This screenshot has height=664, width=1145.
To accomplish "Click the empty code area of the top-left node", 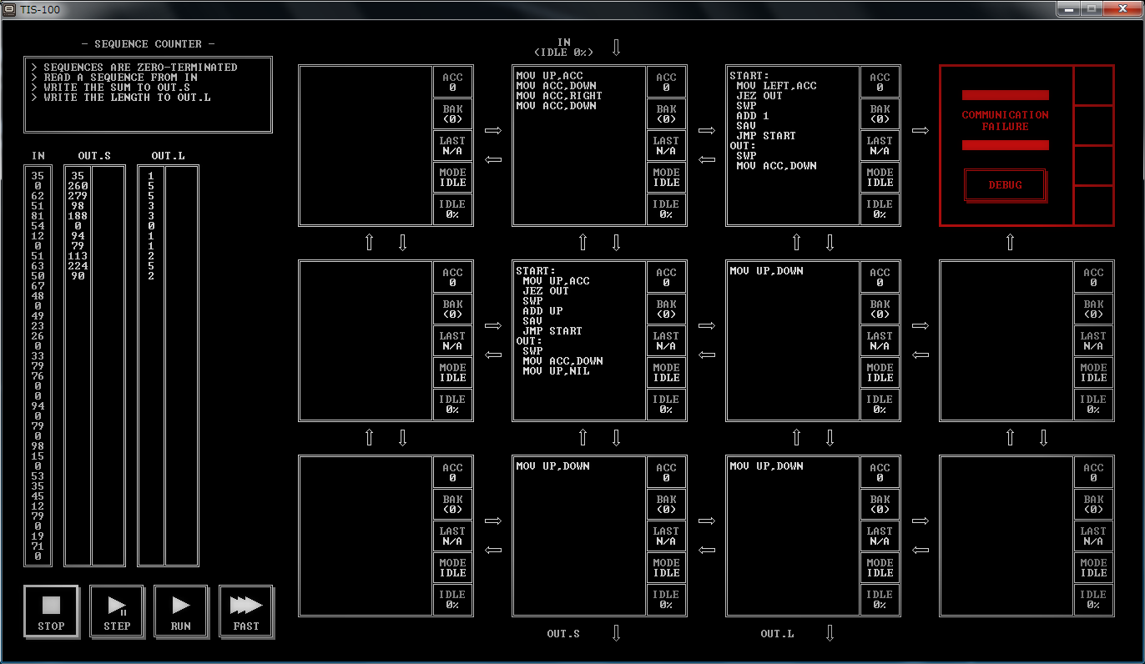I will coord(366,146).
